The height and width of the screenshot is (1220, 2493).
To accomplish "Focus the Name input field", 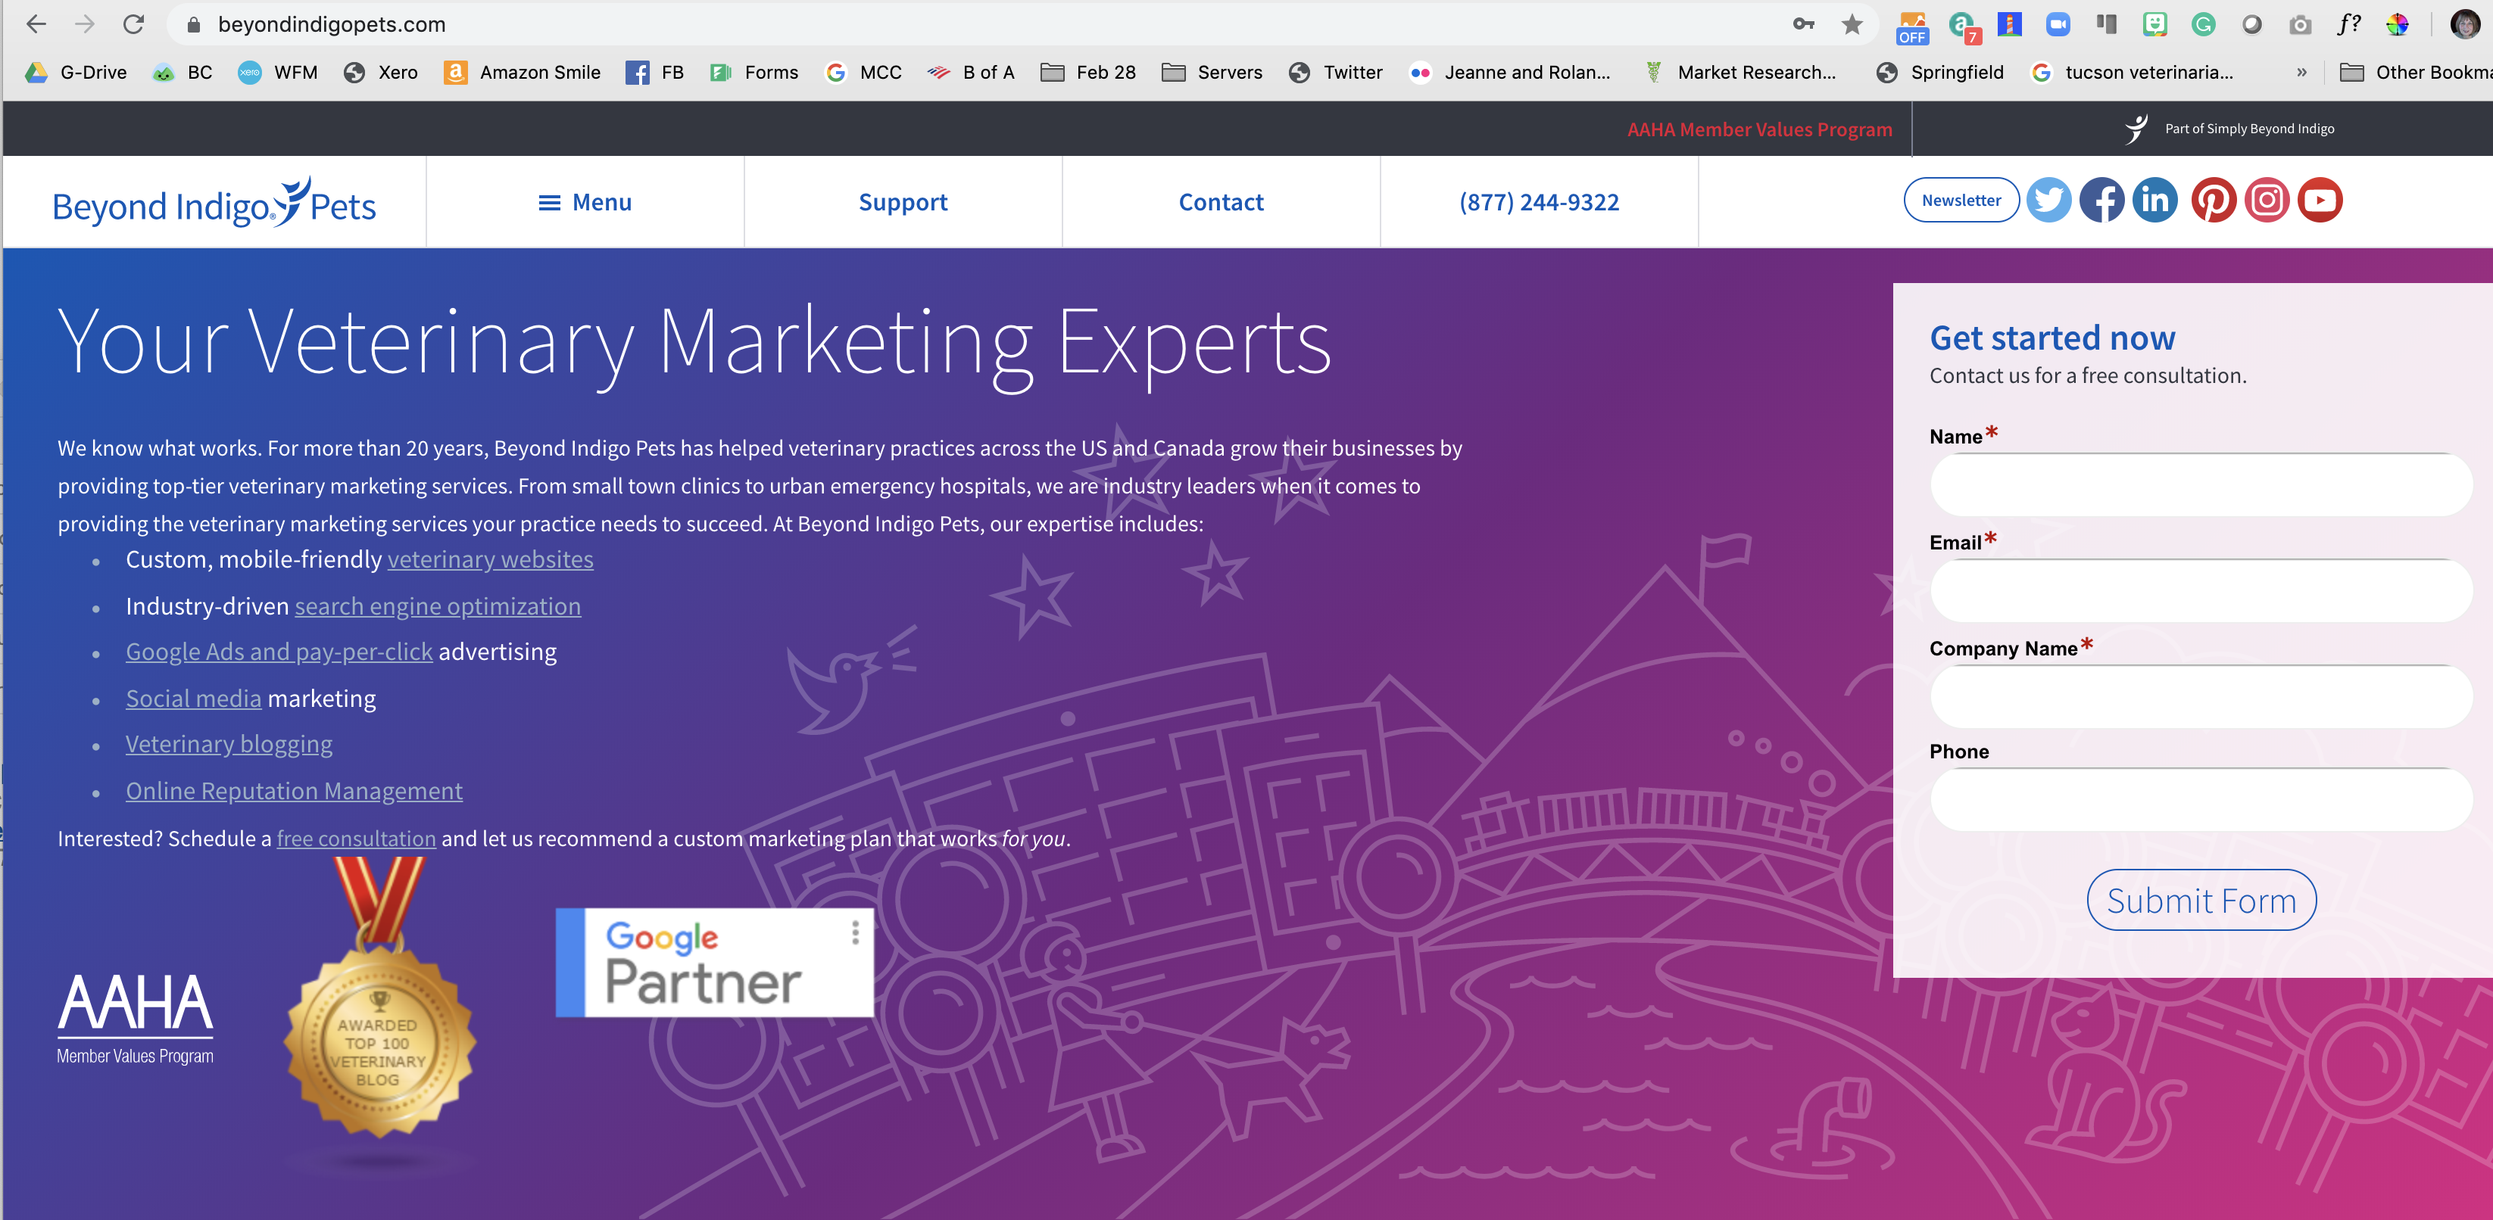I will coord(2201,484).
